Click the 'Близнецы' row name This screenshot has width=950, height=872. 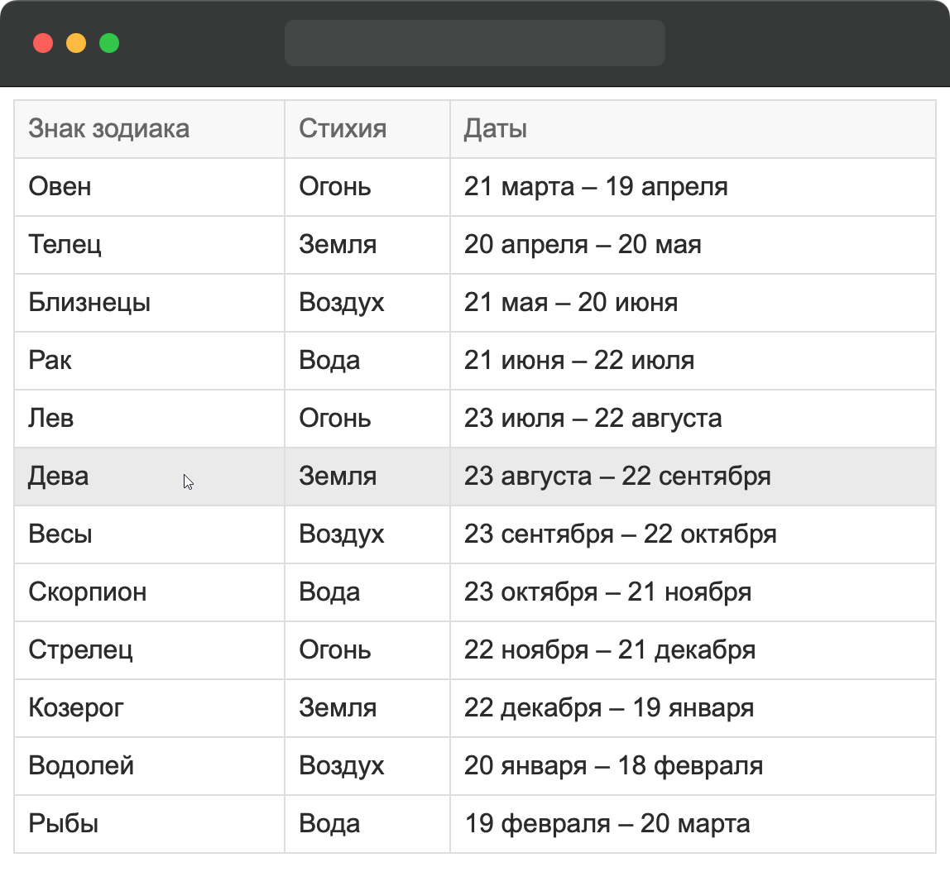click(89, 303)
